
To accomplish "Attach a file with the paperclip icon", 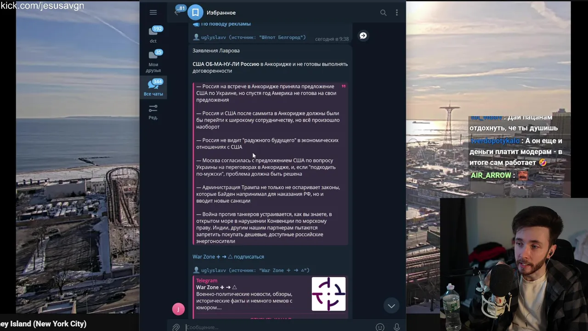I will [x=176, y=327].
